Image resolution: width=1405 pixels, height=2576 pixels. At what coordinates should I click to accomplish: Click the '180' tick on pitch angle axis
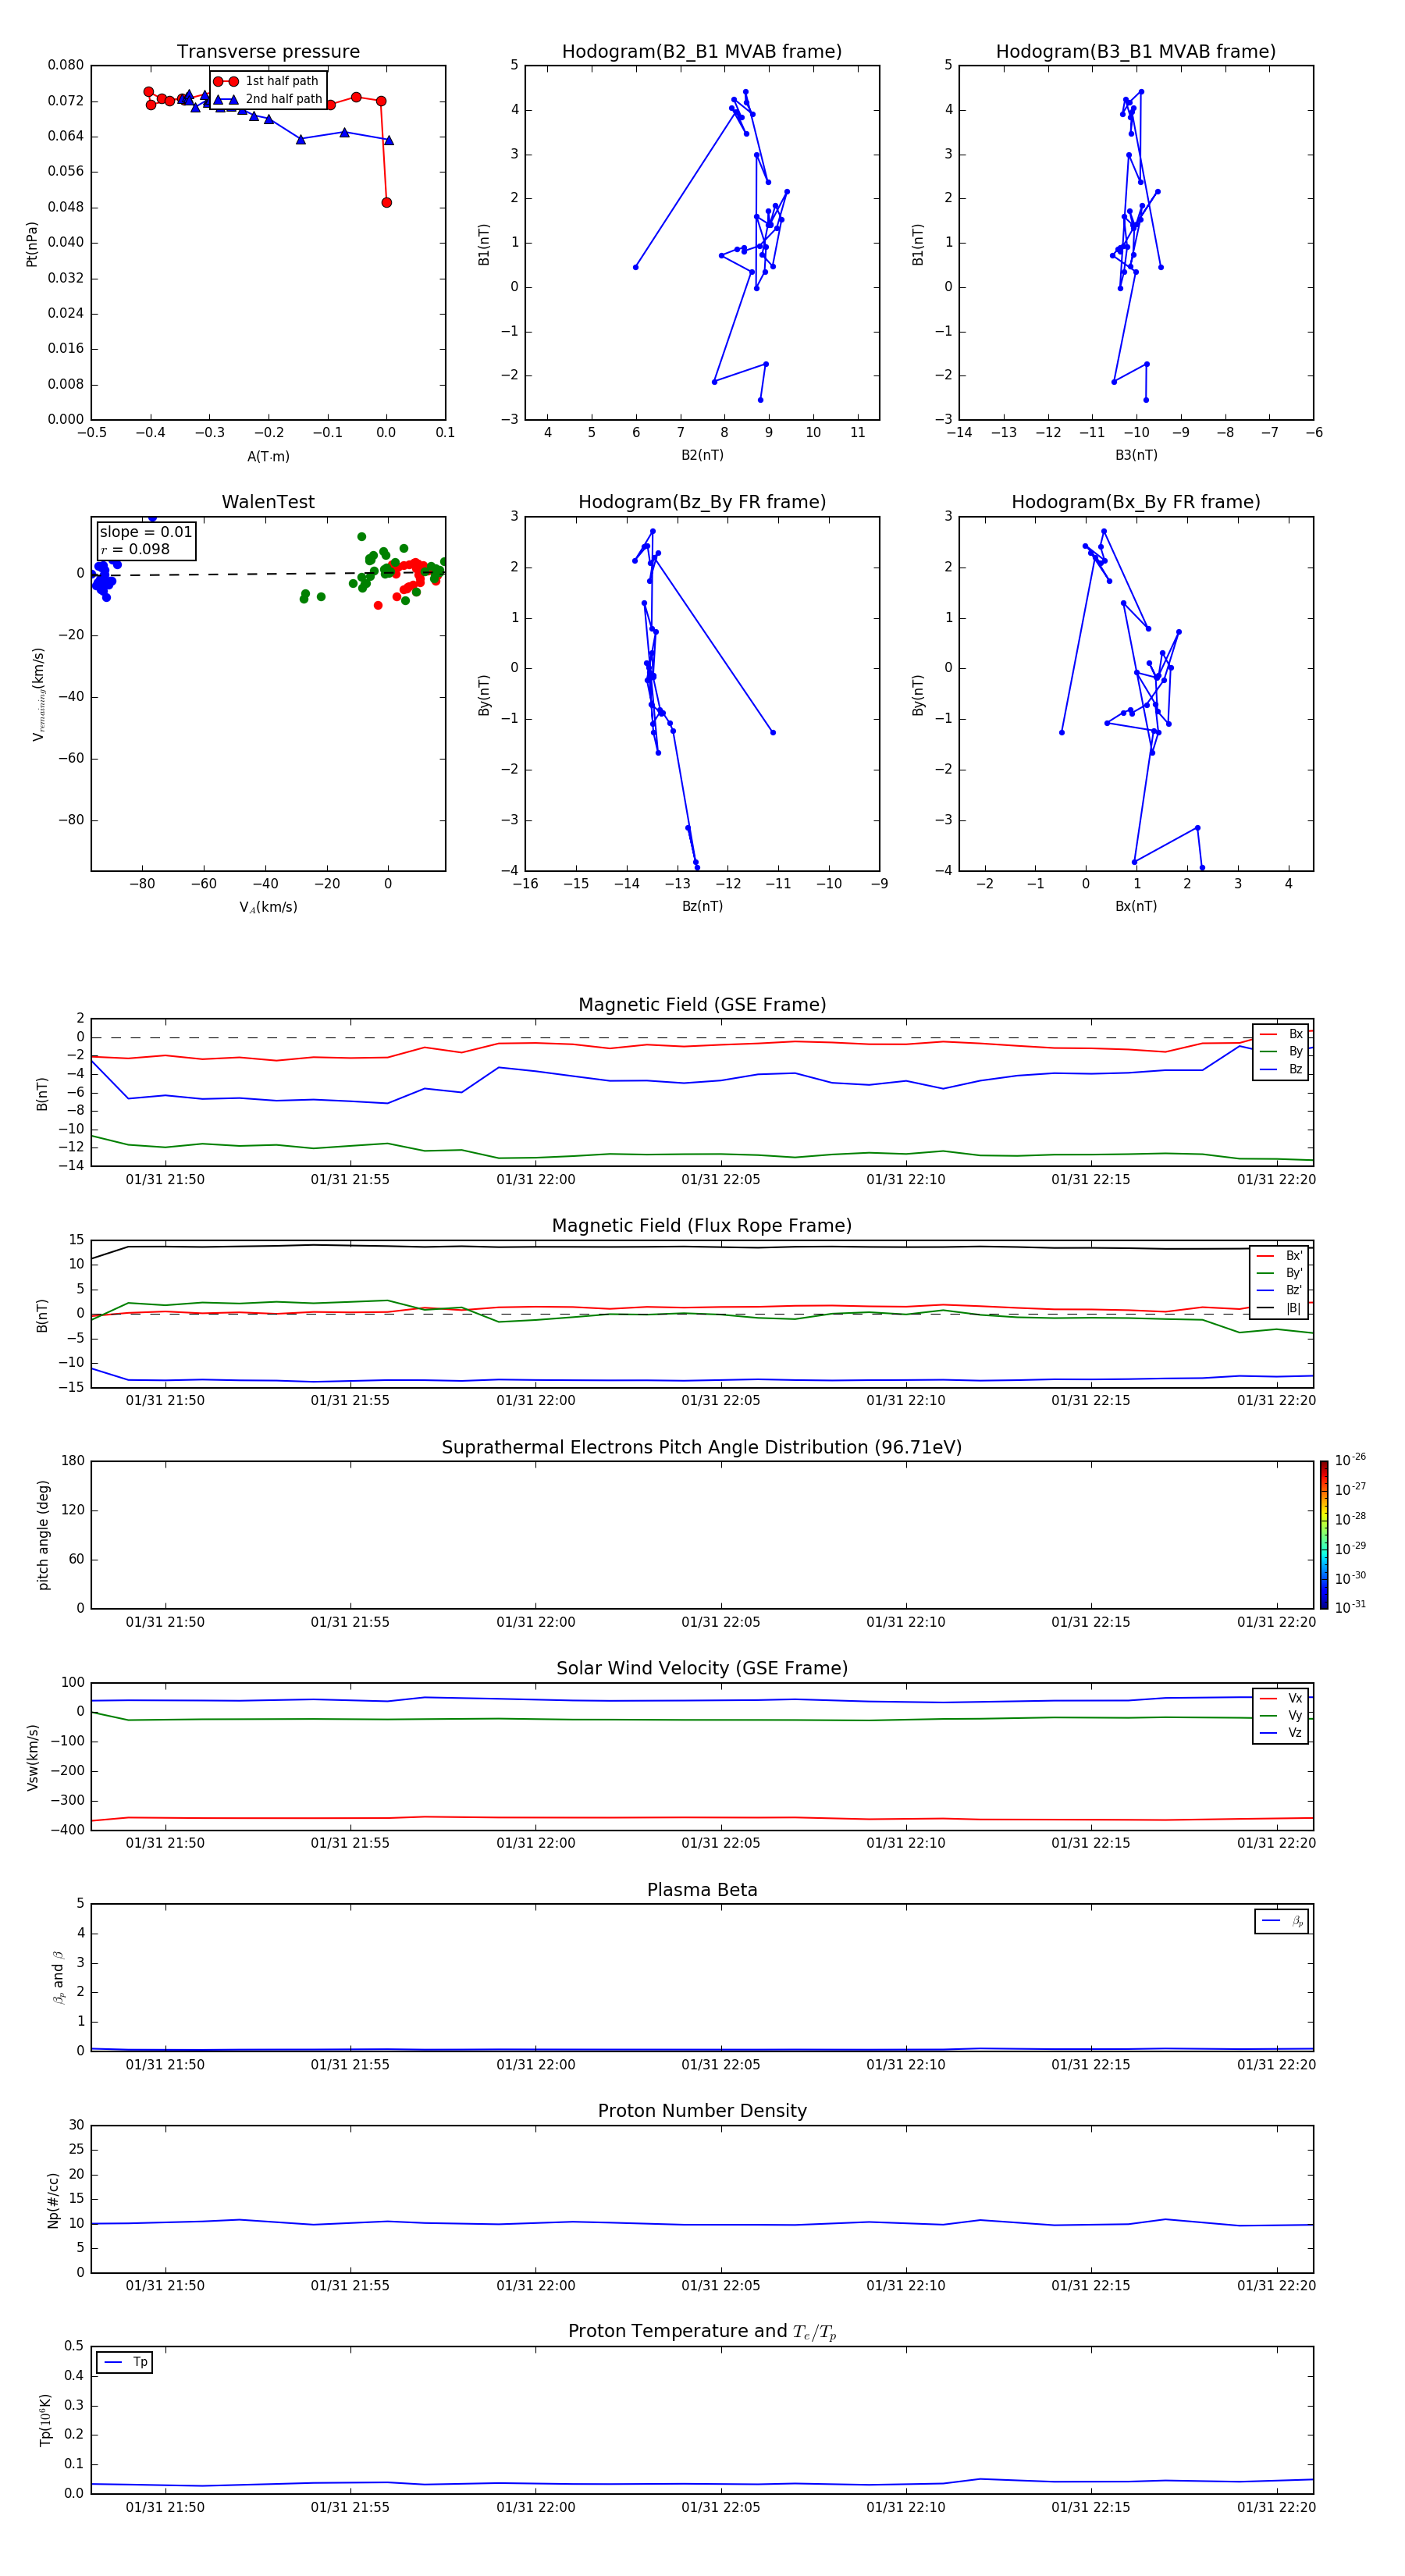73,1461
